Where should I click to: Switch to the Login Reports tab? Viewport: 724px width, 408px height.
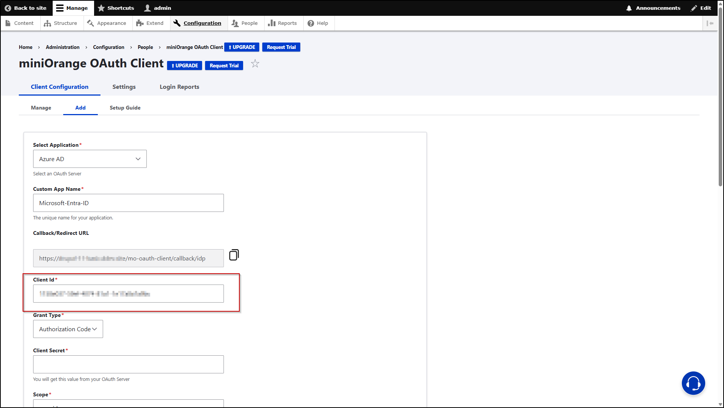[179, 87]
